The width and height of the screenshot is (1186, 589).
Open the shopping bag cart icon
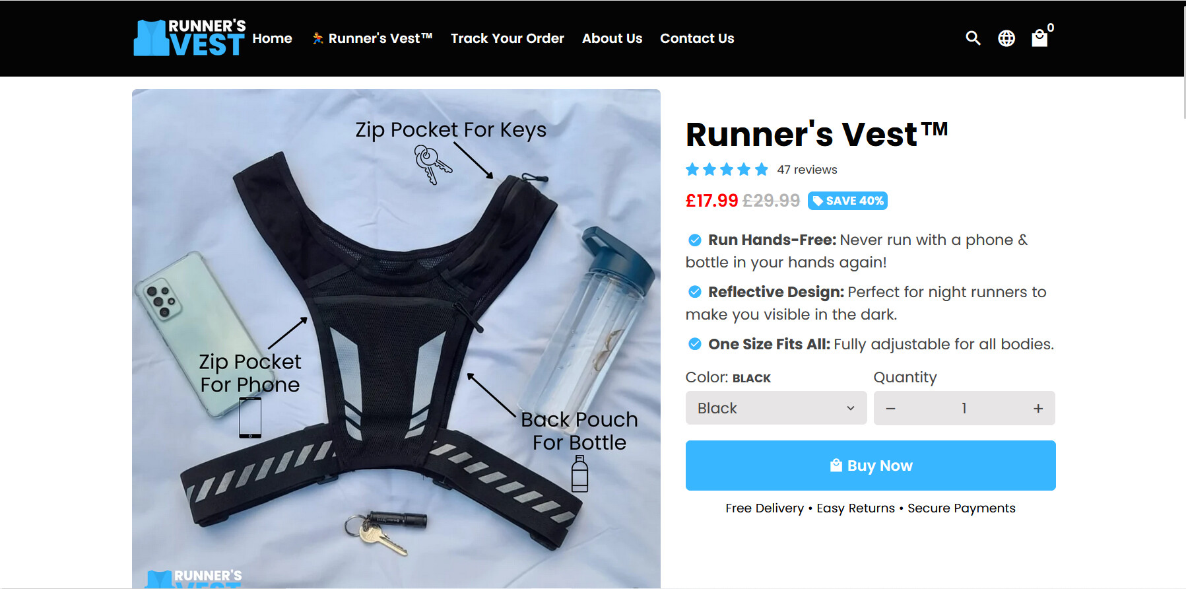point(1039,38)
